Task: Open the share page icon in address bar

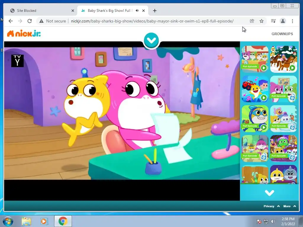Action: tap(252, 21)
